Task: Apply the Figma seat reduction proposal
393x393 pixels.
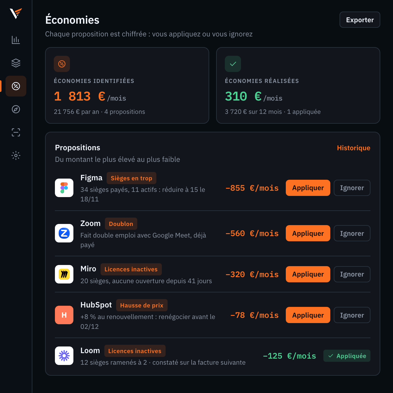Action: pos(308,188)
